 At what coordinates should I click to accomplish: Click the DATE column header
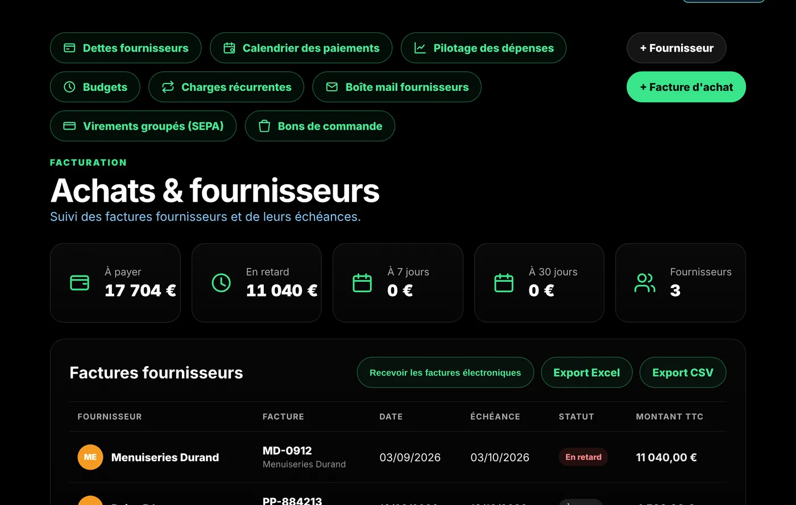(x=391, y=416)
